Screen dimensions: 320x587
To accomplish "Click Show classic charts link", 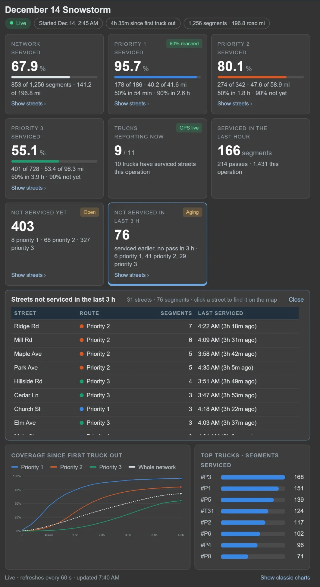I will pyautogui.click(x=285, y=577).
